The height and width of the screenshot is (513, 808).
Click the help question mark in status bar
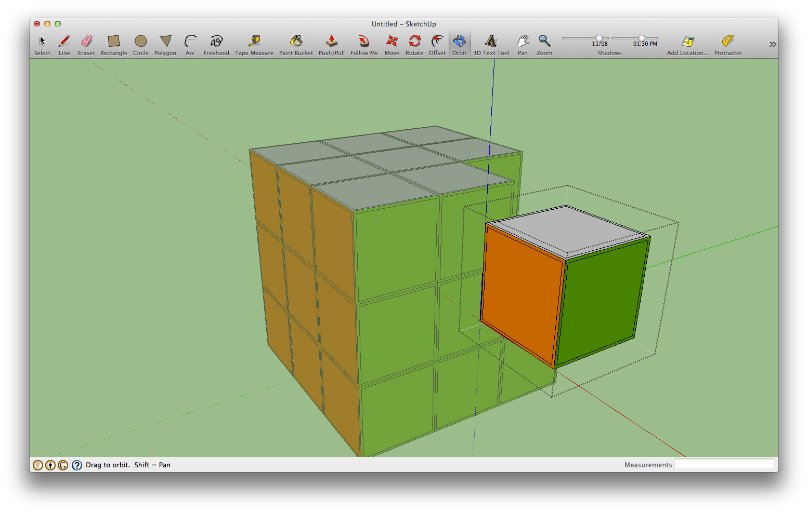[x=76, y=465]
